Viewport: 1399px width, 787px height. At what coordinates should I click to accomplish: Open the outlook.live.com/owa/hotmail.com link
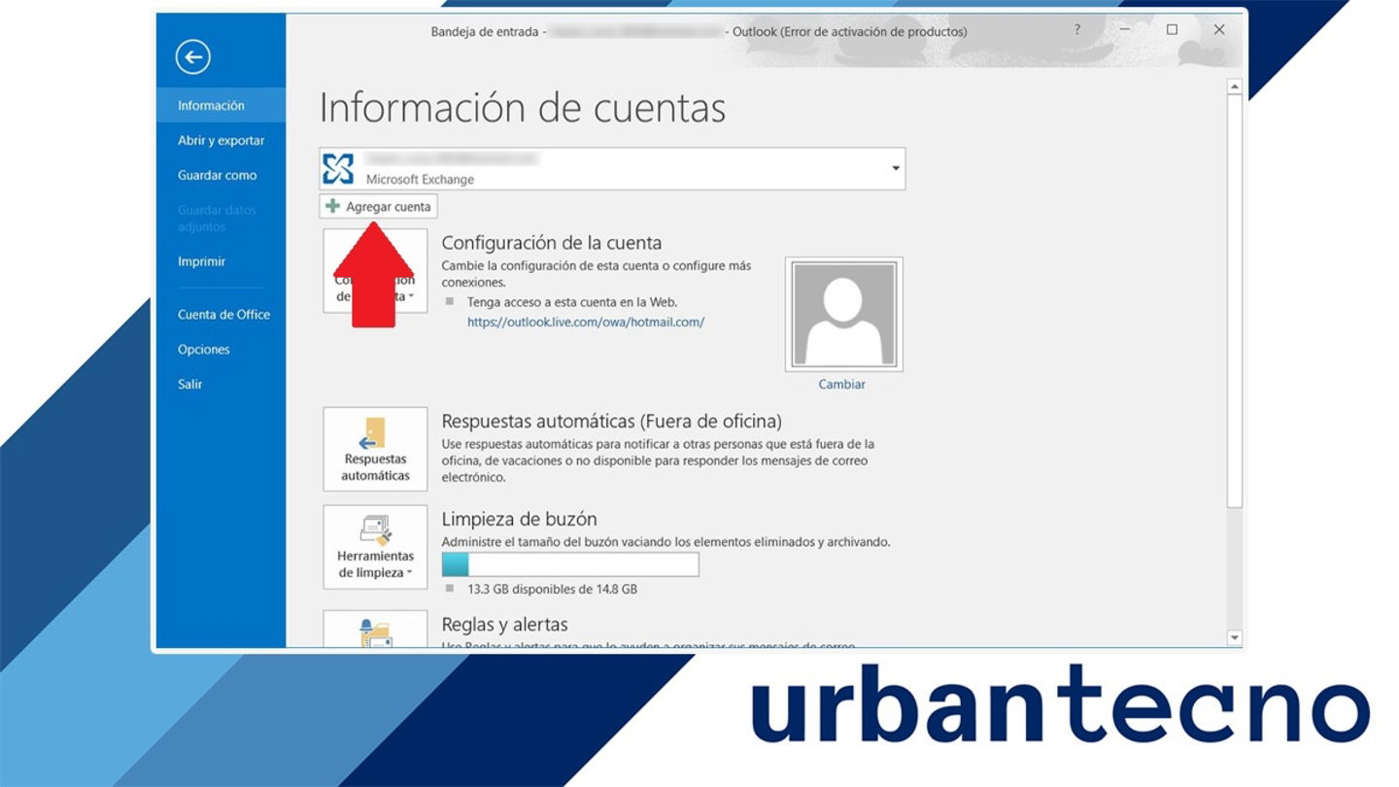585,322
